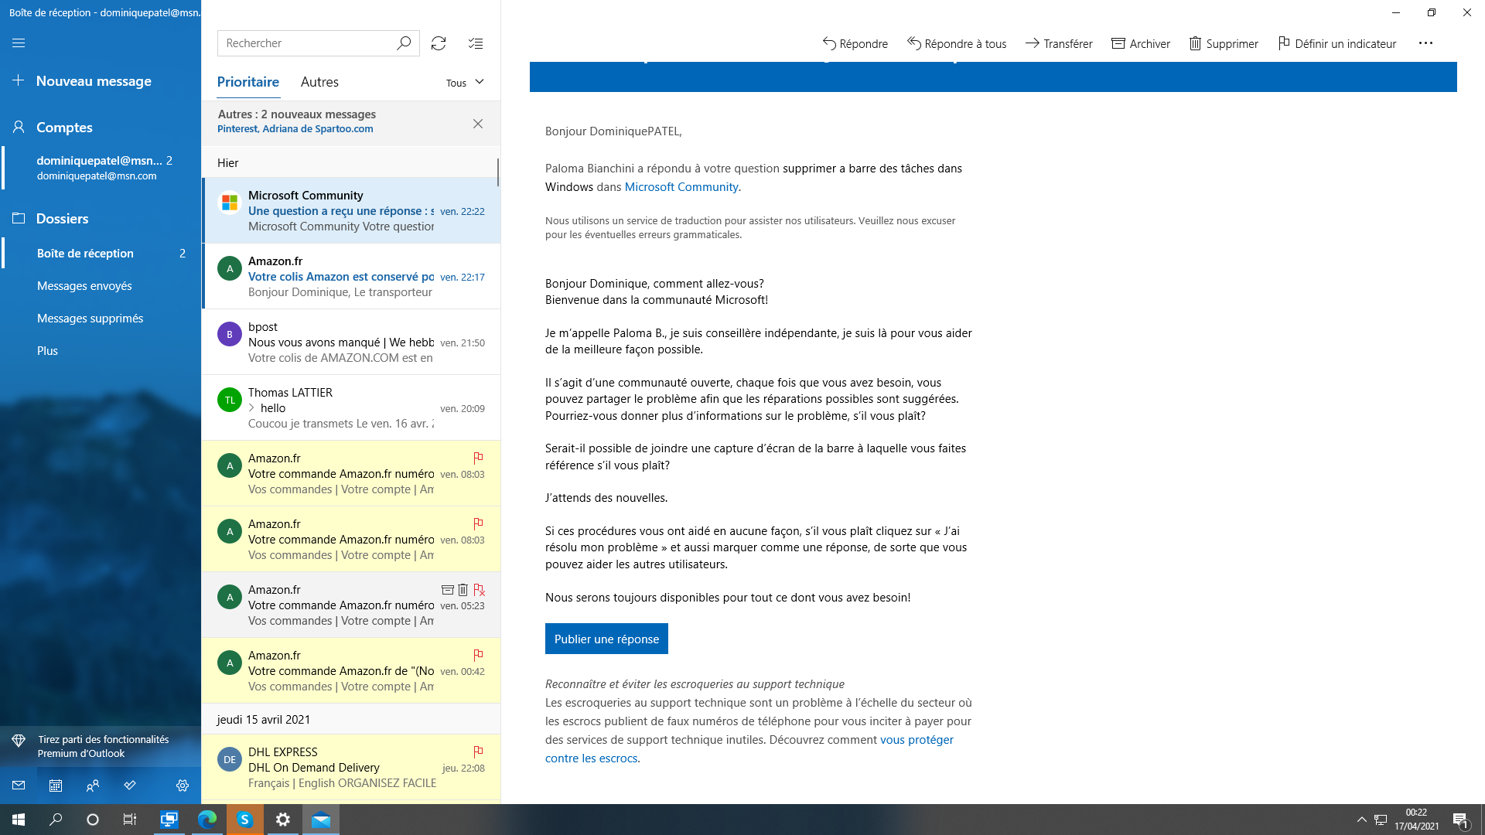
Task: Open the People contacts icon
Action: click(93, 786)
